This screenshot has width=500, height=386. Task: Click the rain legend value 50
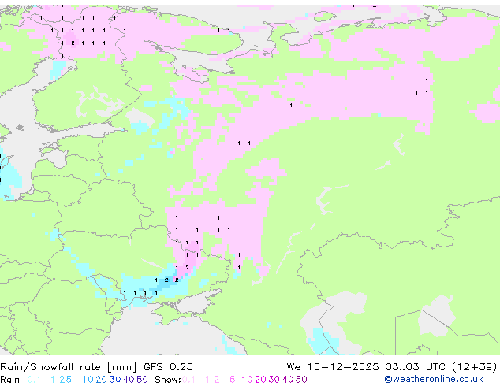coord(142,380)
